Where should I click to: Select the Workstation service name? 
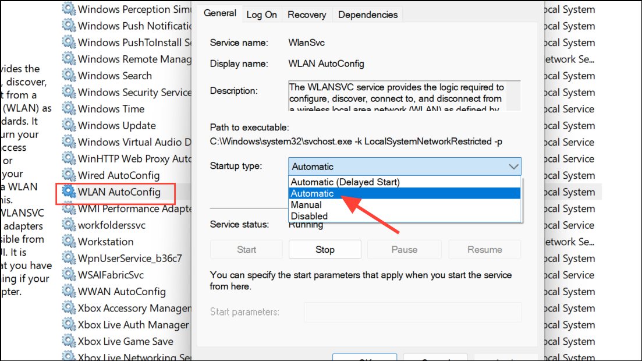(x=105, y=242)
